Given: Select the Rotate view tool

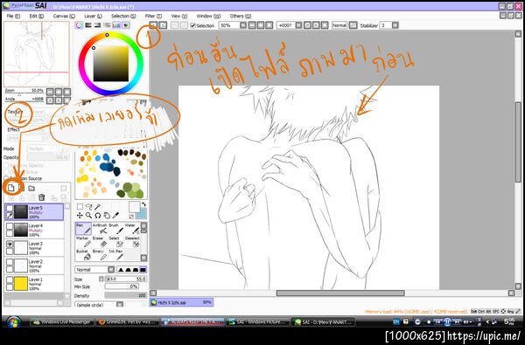Looking at the screenshot, I should (97, 215).
